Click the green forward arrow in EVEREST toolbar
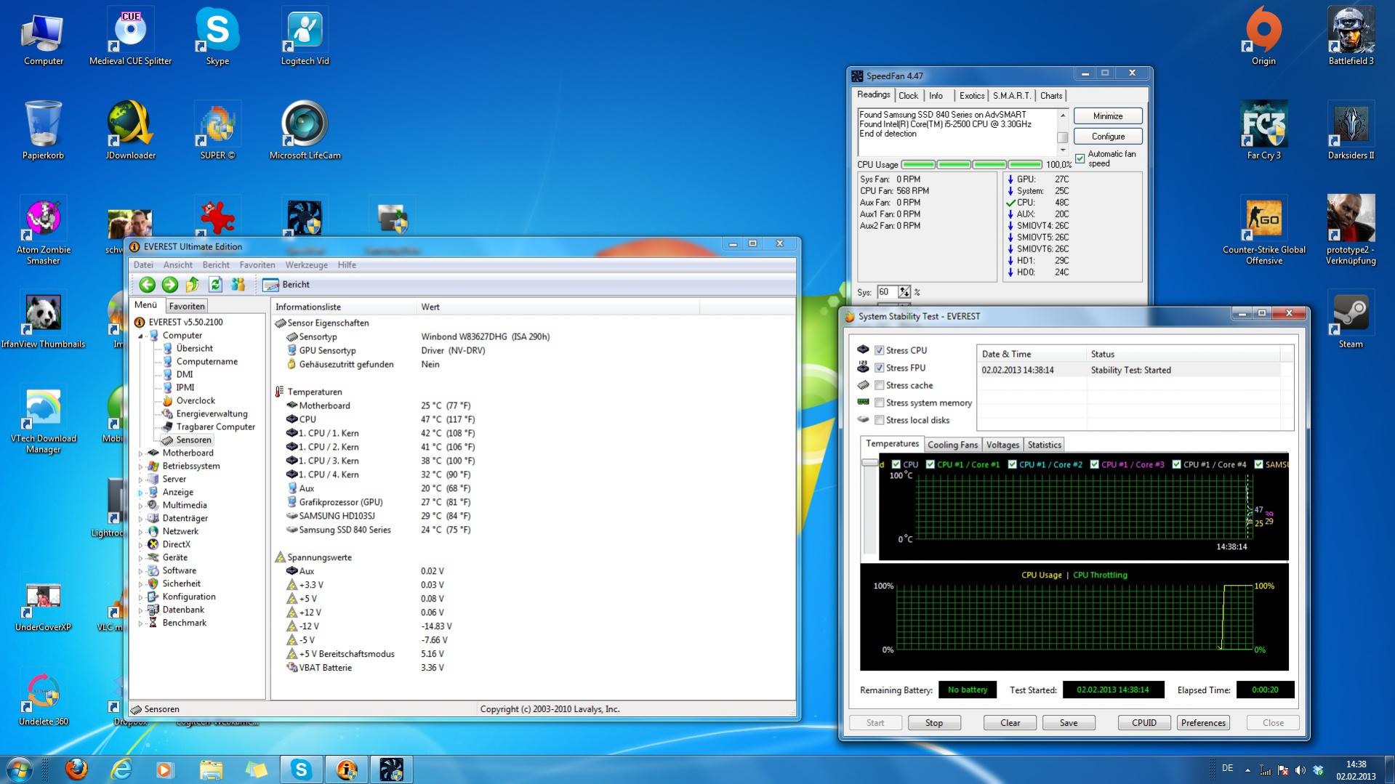The image size is (1395, 784). point(170,285)
